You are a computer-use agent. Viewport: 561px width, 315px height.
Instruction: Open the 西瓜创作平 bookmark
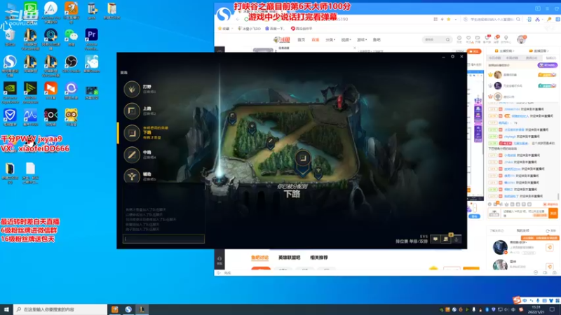(x=302, y=29)
